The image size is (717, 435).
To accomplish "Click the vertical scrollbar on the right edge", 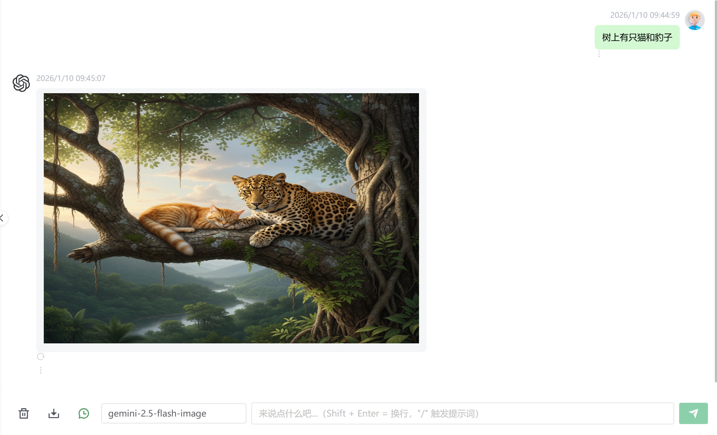I will click(x=715, y=191).
